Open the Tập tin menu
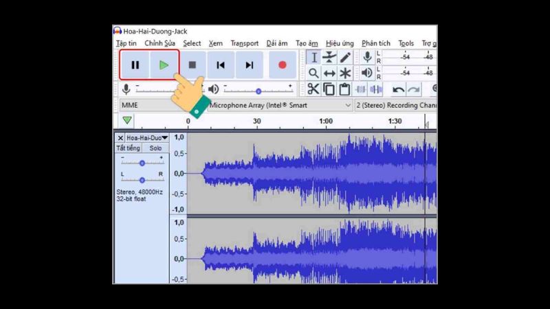The image size is (550, 309). point(126,43)
